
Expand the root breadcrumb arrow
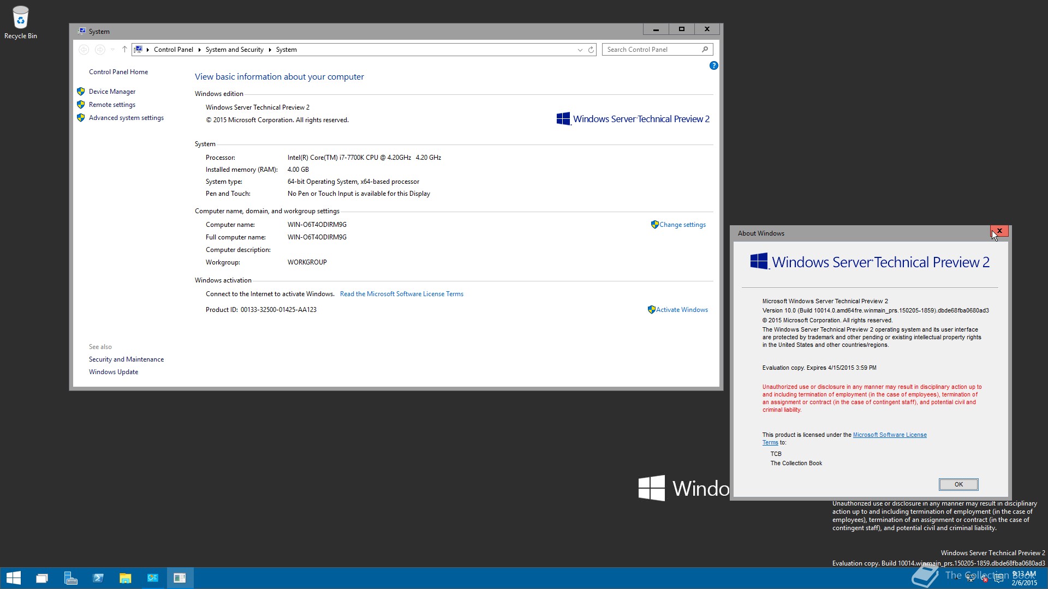(x=148, y=50)
